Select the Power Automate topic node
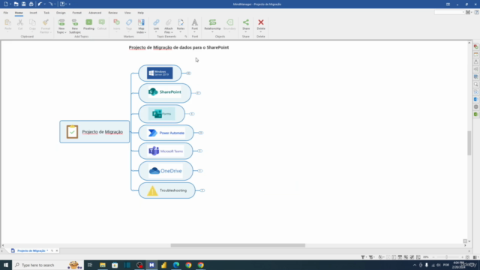480x270 pixels. coord(166,133)
